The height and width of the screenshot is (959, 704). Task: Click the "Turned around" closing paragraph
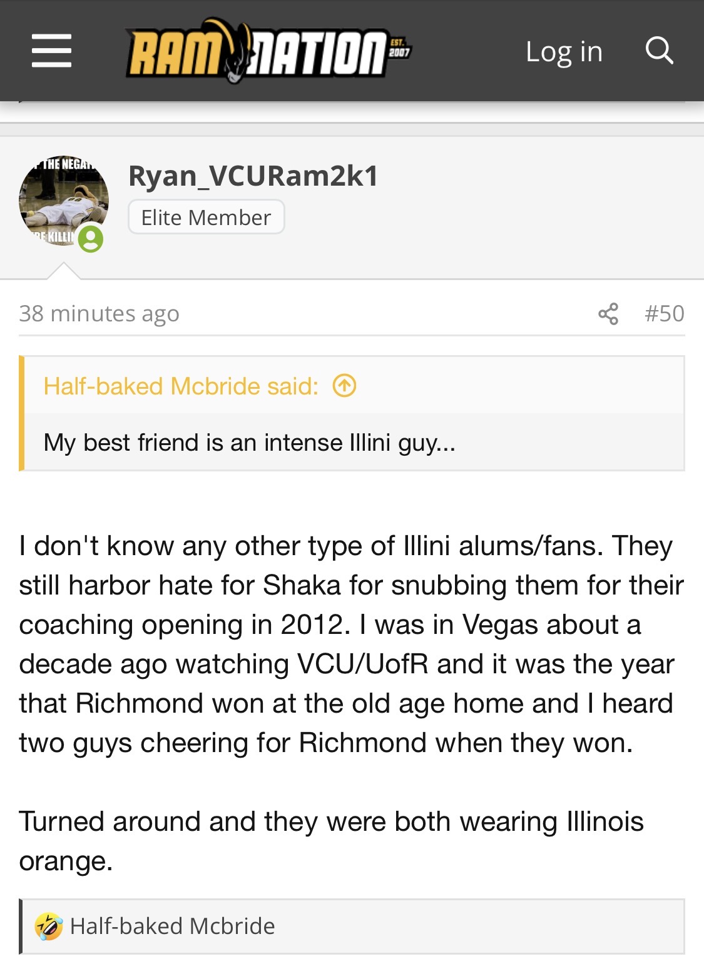330,841
